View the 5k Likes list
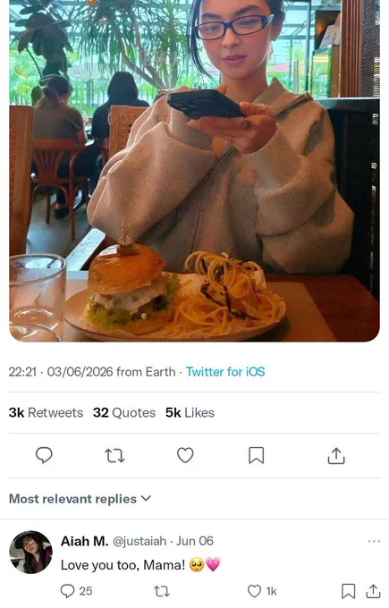Image resolution: width=389 pixels, height=608 pixels. (x=190, y=412)
